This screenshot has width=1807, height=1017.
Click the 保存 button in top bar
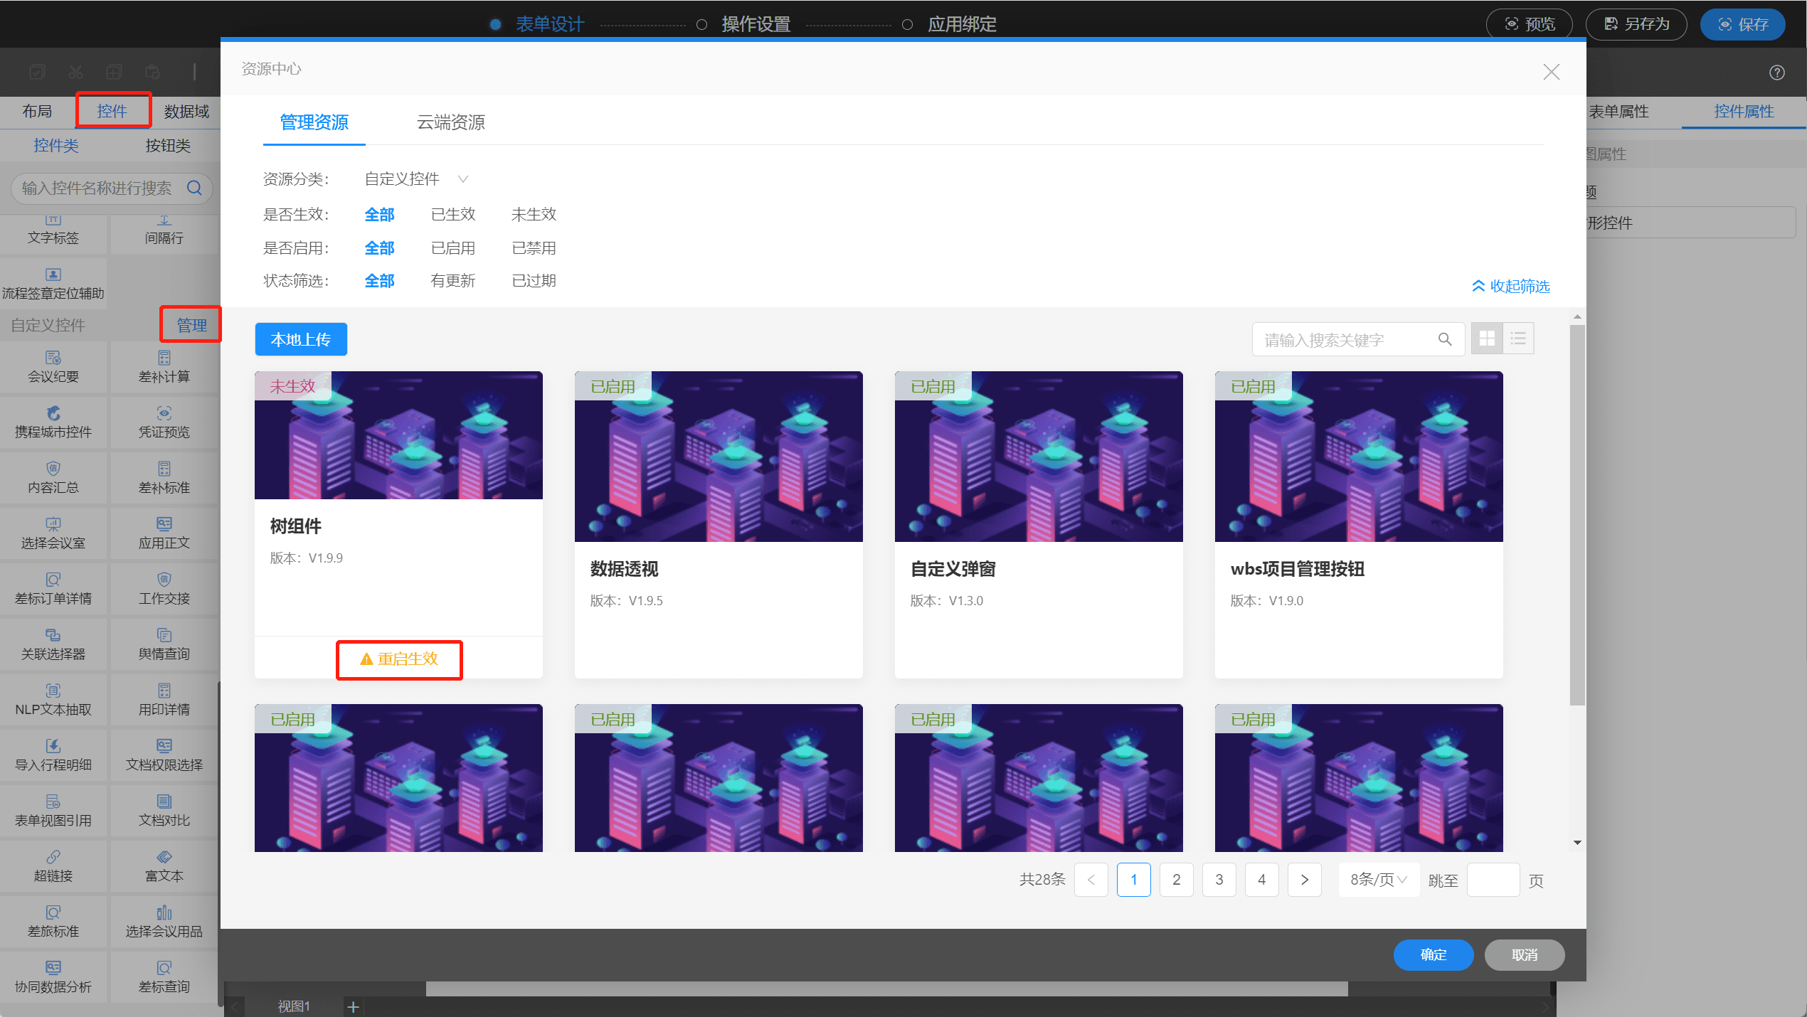1743,25
